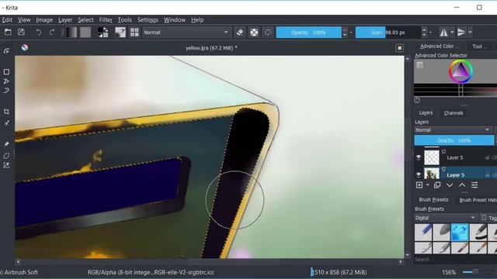Select the upper Layer 5 thumbnail
497x279 pixels.
(x=432, y=157)
